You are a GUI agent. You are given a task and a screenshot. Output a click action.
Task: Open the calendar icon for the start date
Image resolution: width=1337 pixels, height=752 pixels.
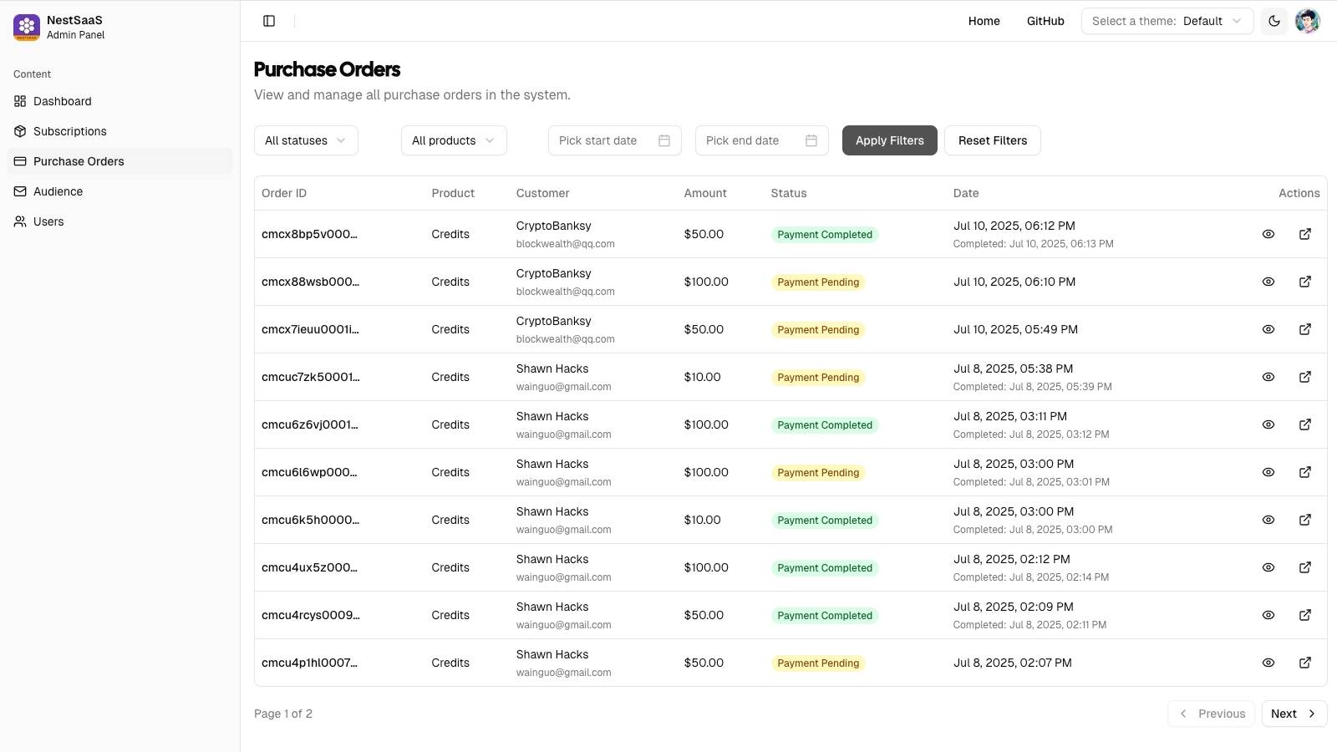664,140
